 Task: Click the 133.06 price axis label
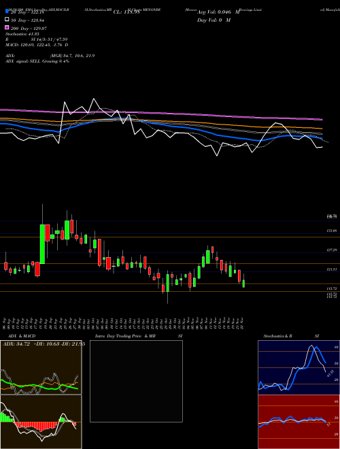point(331,231)
